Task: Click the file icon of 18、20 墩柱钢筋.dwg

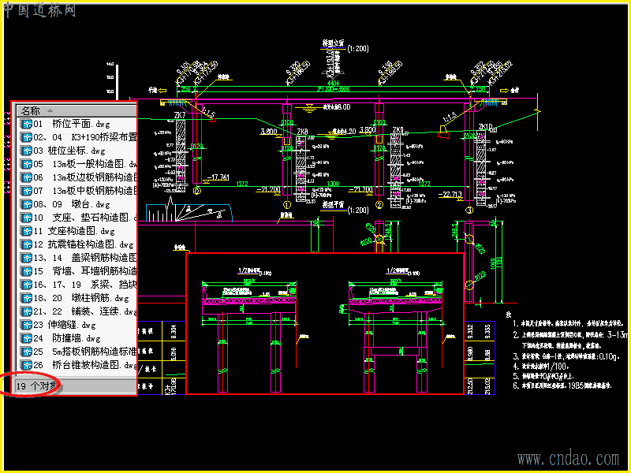Action: pyautogui.click(x=26, y=298)
